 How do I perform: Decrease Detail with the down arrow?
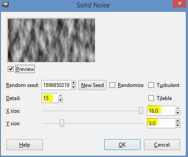click(61, 100)
